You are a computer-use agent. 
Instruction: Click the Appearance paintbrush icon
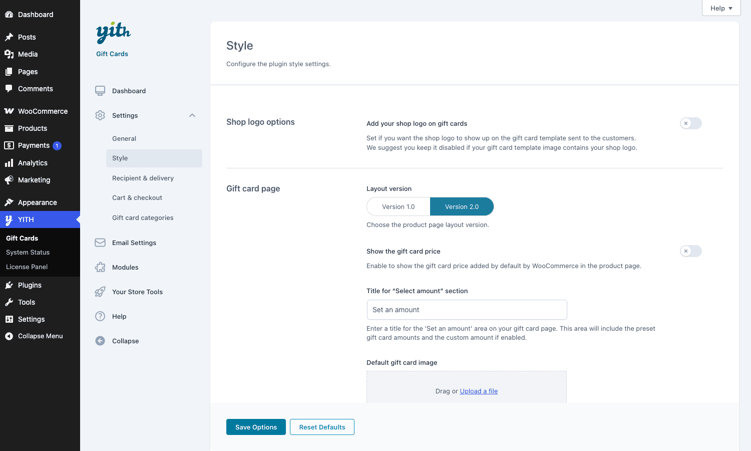pos(9,202)
